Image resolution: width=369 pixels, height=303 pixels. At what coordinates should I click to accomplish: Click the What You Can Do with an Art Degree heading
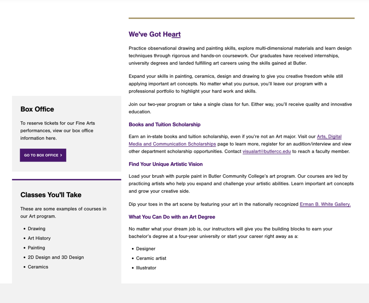pyautogui.click(x=172, y=217)
